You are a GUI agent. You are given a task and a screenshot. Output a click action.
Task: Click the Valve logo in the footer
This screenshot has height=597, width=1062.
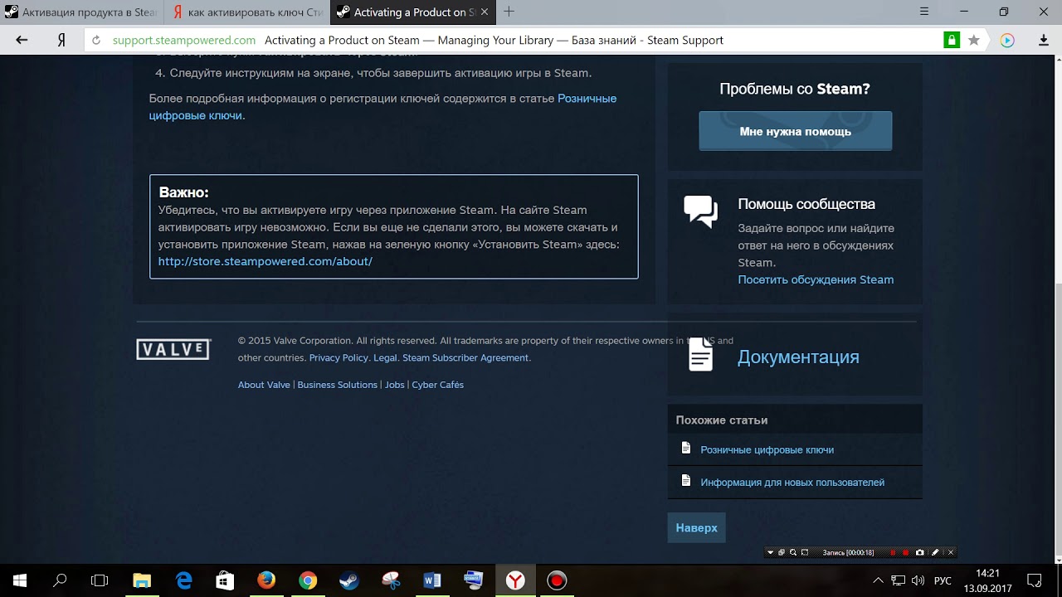click(173, 349)
